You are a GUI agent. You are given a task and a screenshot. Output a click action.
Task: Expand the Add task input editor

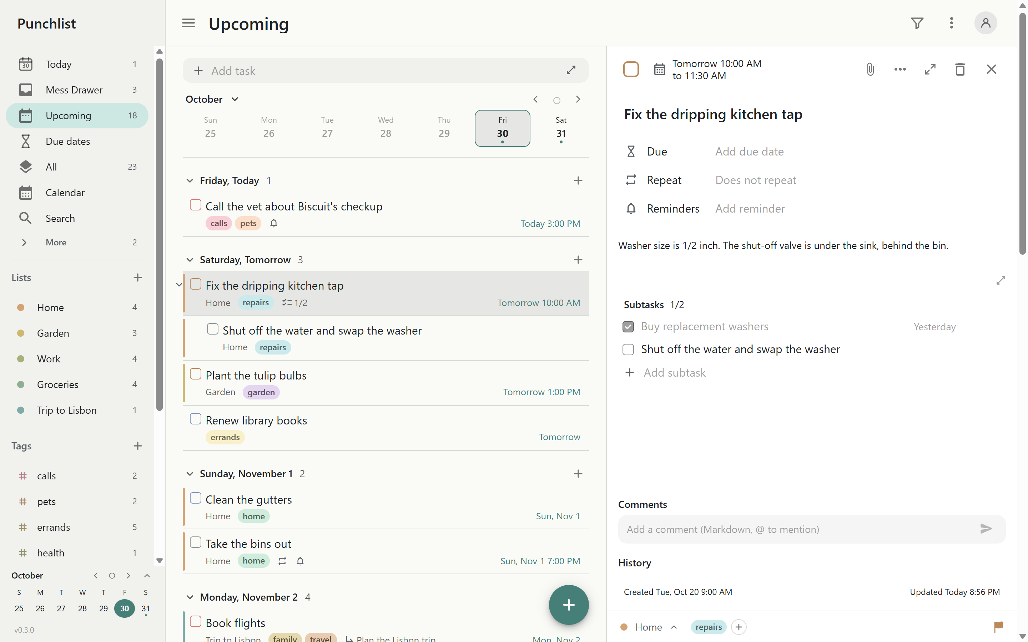(x=571, y=71)
